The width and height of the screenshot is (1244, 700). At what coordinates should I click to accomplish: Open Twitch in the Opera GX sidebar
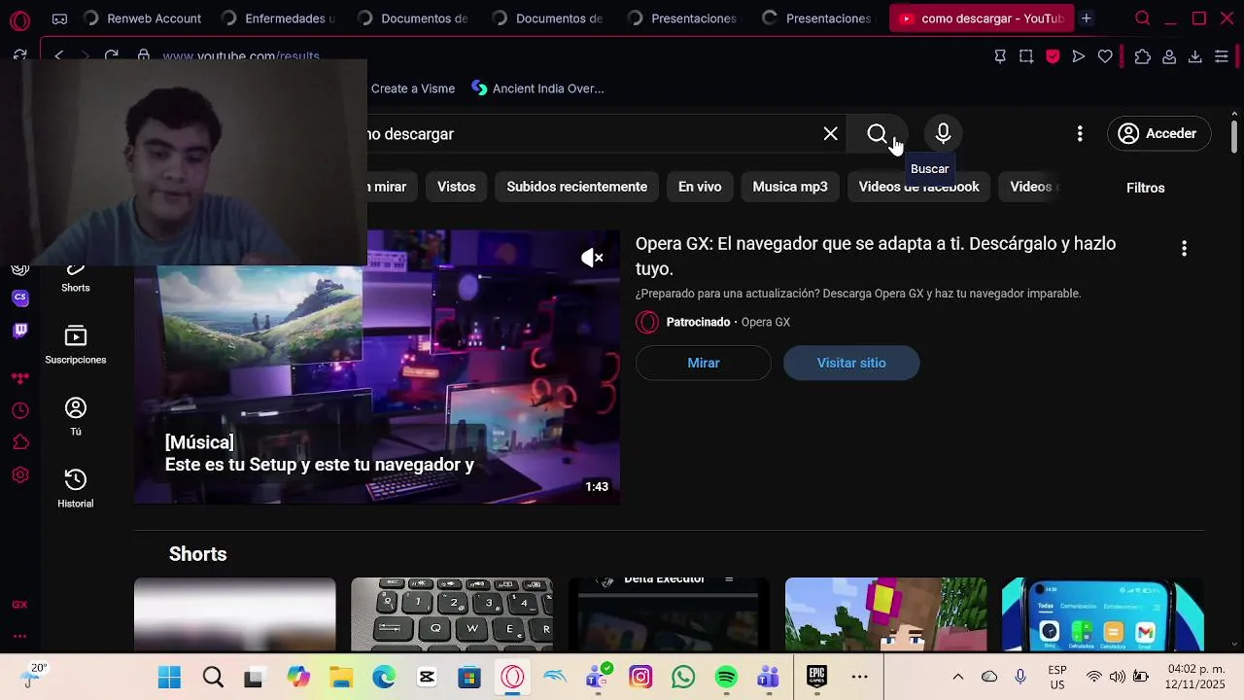[19, 331]
